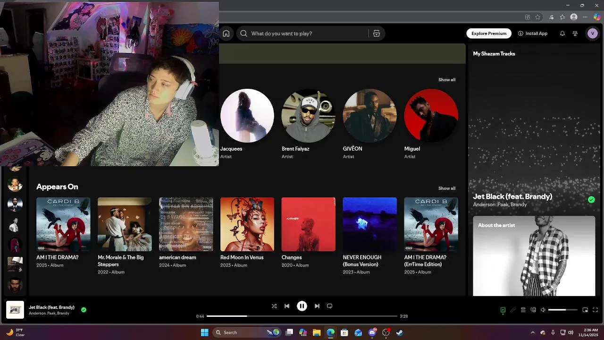Open Discord from the taskbar

pos(372,332)
